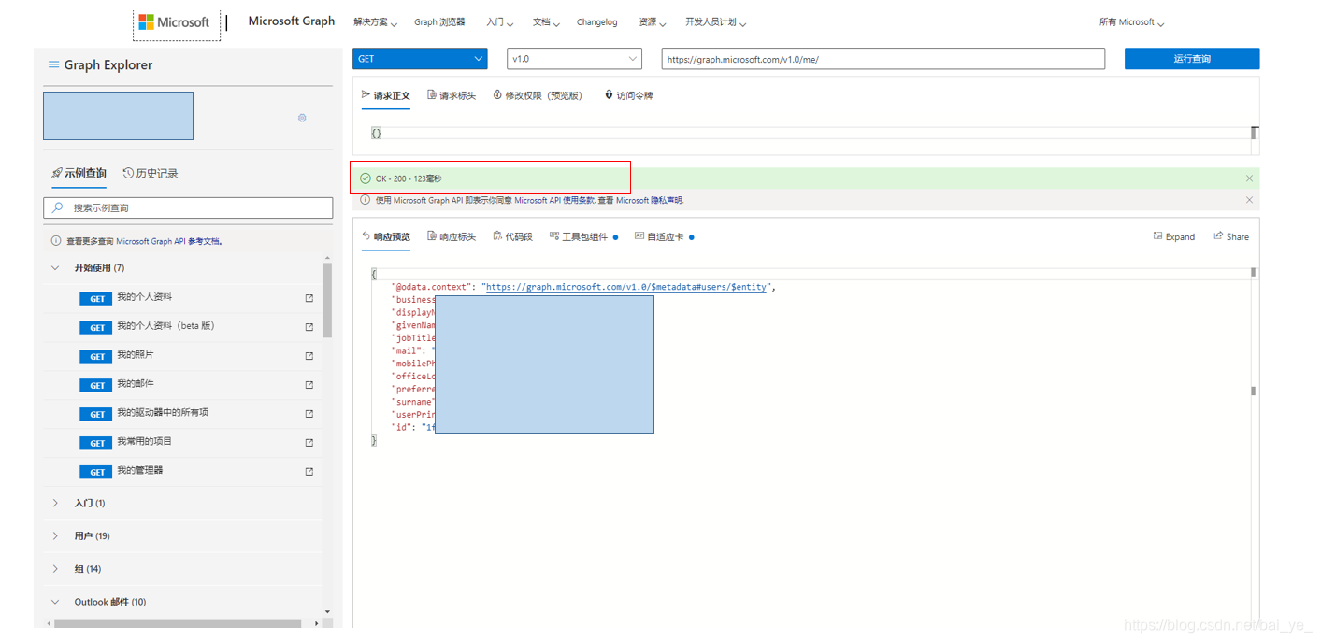Switch to the 响应标头 tab
This screenshot has height=642, width=1321.
click(x=452, y=237)
